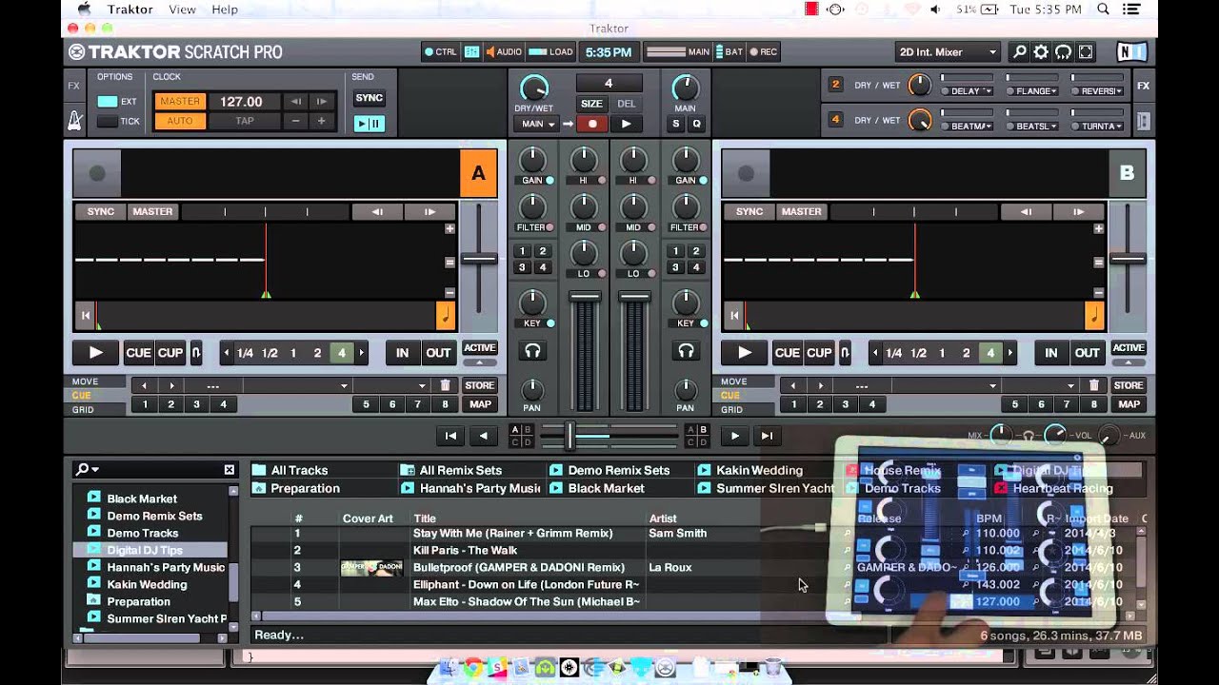Click the magnifier icon in the header

point(1019,52)
